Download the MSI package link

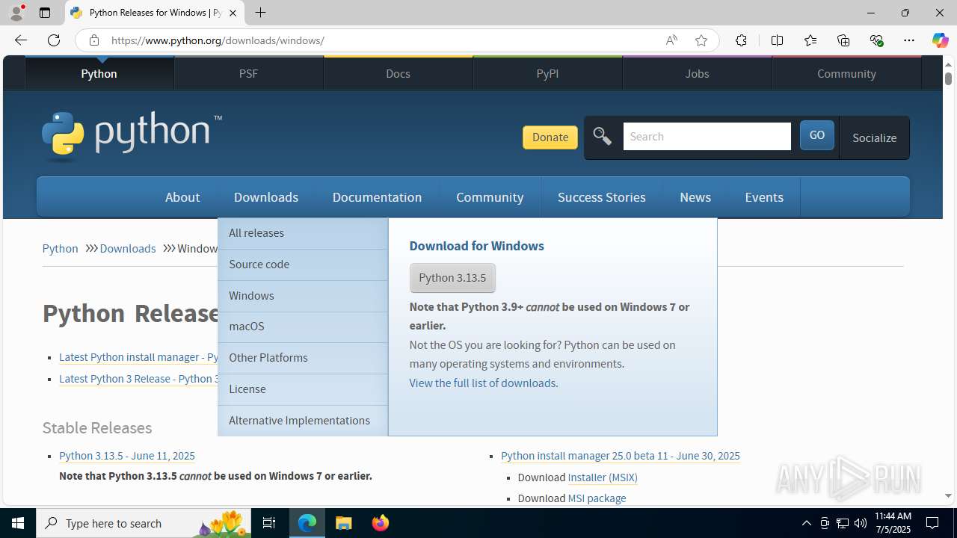597,498
